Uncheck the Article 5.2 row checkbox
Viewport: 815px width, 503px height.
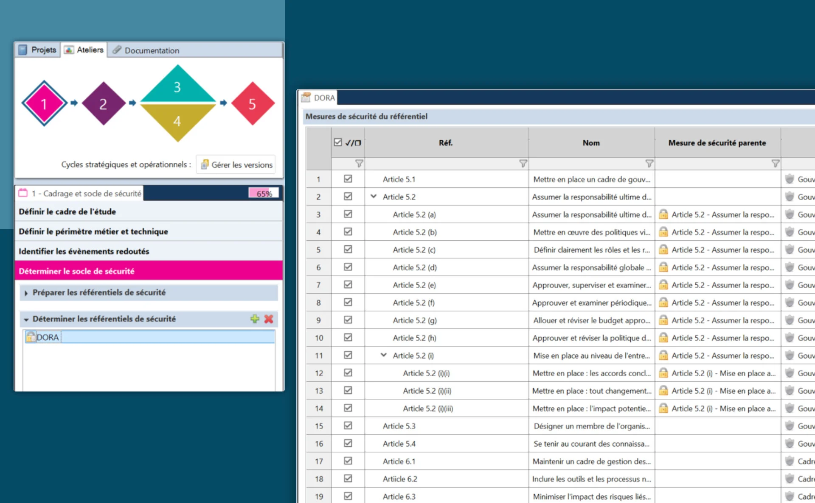[x=348, y=197]
